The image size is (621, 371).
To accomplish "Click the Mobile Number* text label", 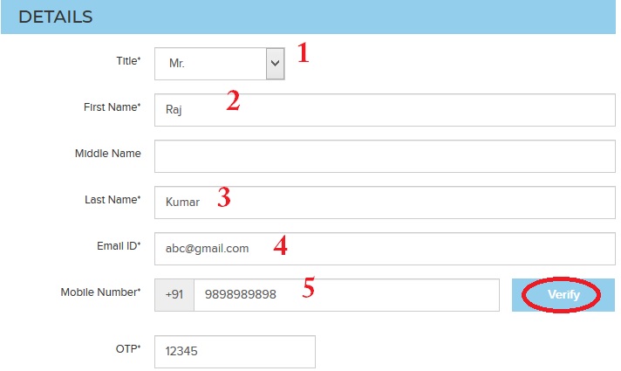I will pos(100,292).
